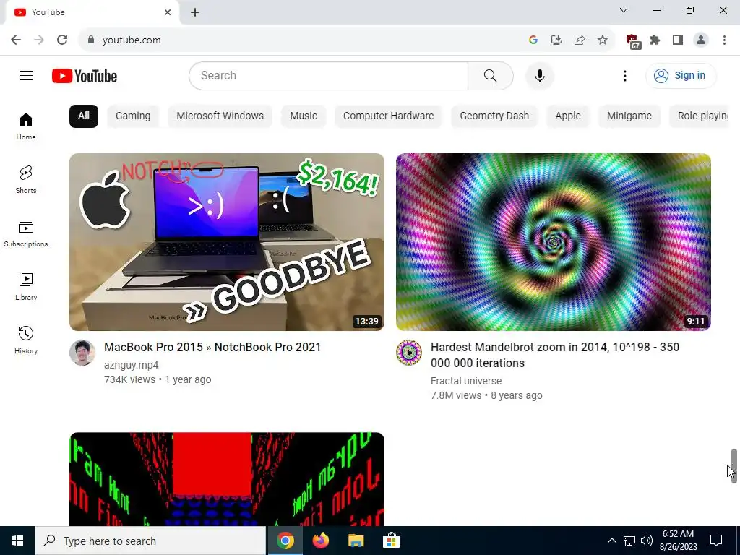Open the aznguy.mp4 channel name

132,365
